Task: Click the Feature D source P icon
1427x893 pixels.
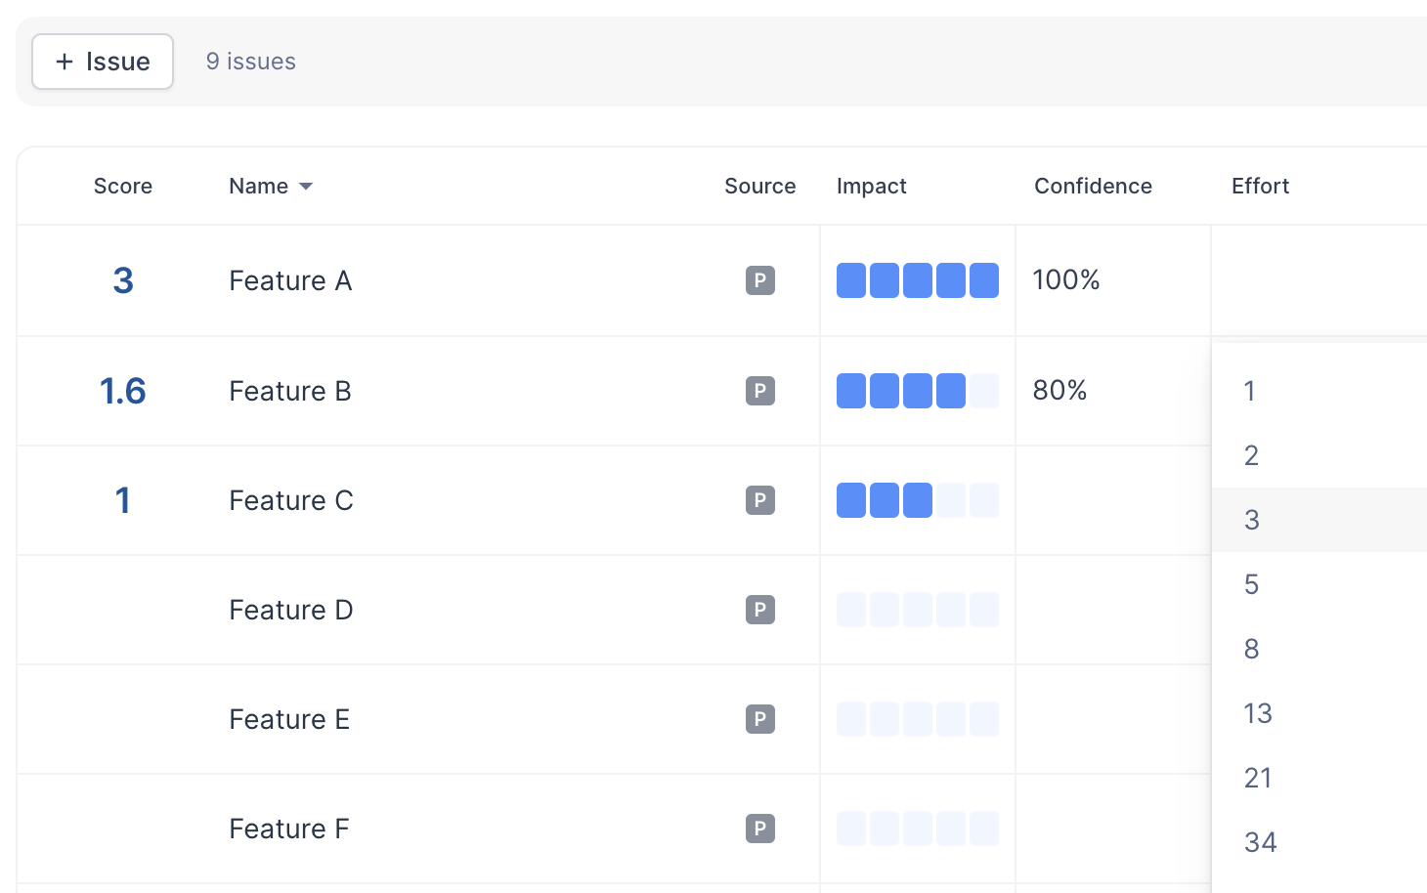Action: coord(759,610)
